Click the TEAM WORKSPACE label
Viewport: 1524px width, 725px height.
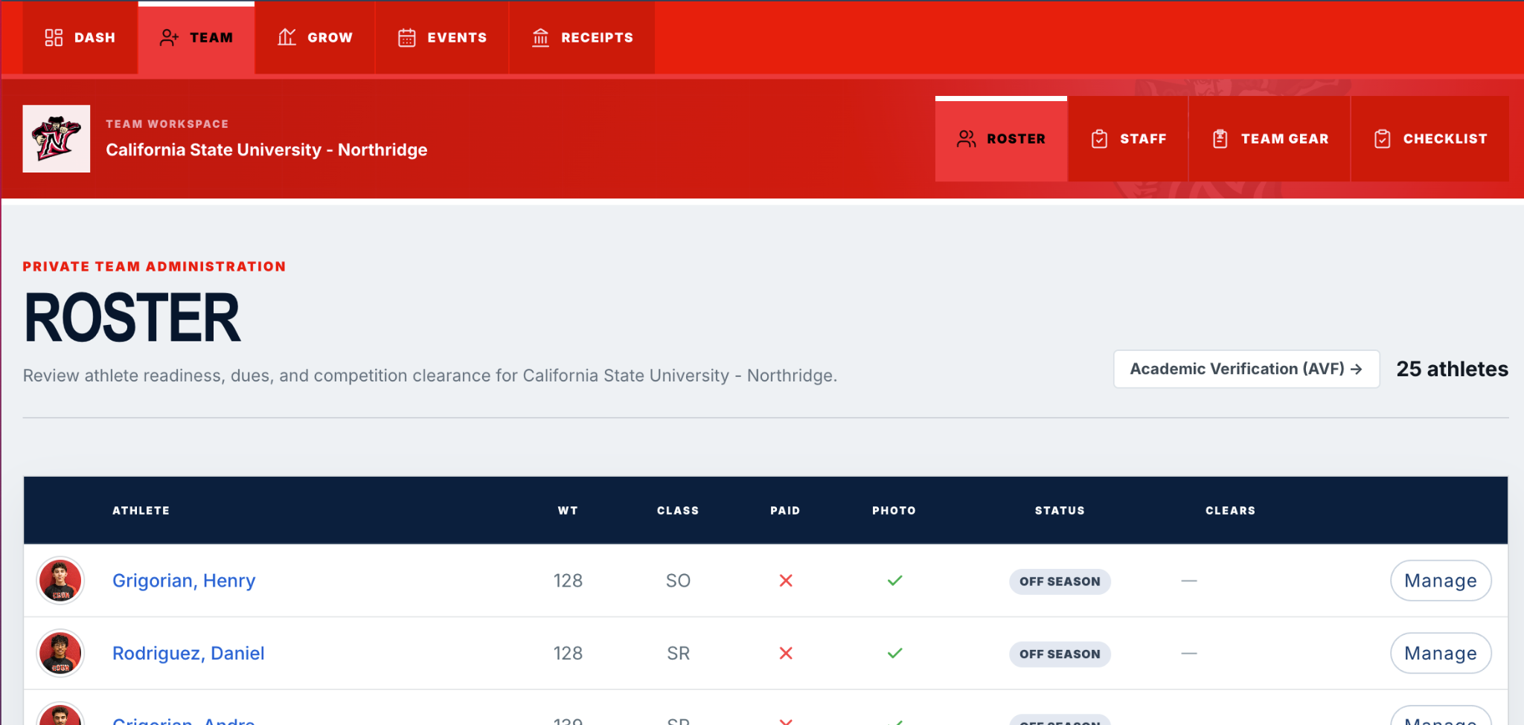coord(167,124)
